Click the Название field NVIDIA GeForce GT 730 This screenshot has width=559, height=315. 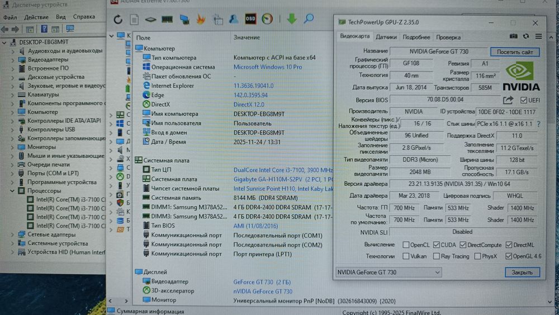pos(438,51)
